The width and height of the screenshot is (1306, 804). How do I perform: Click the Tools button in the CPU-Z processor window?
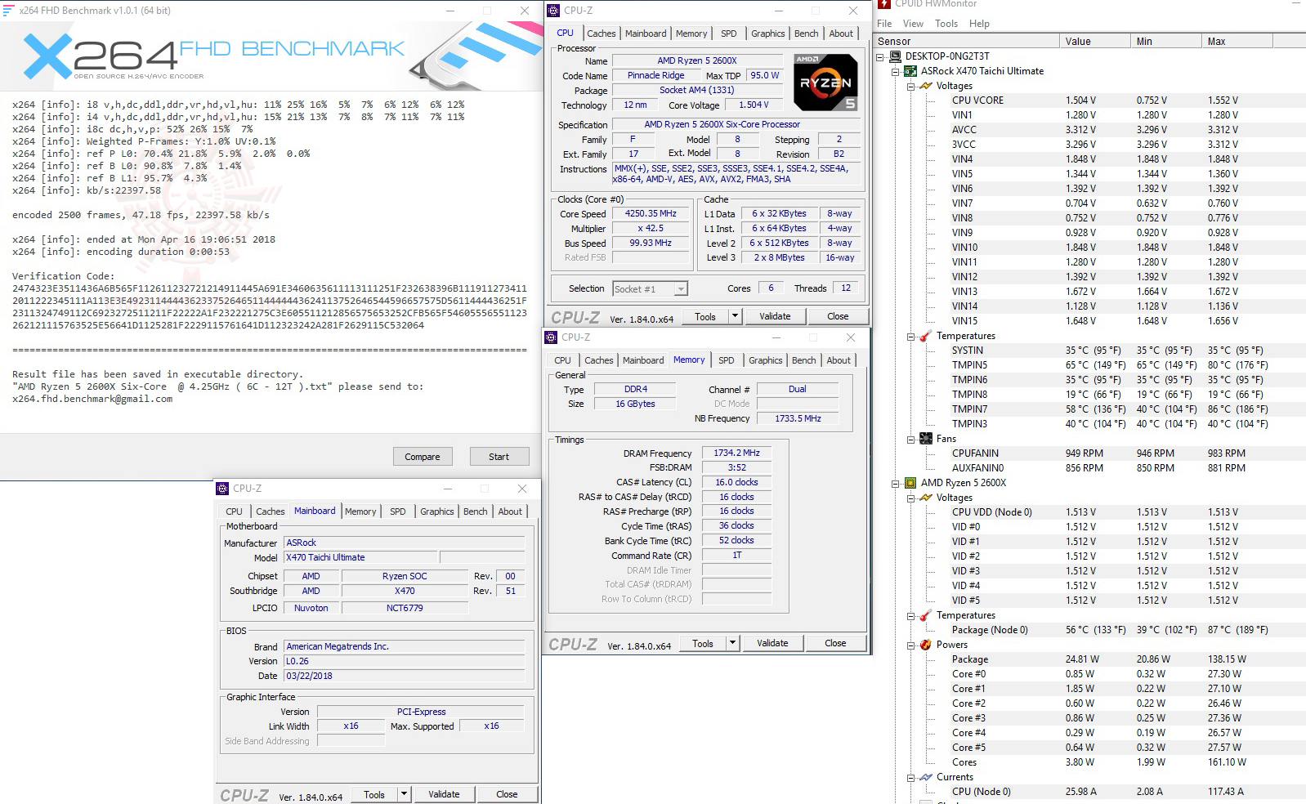point(705,316)
